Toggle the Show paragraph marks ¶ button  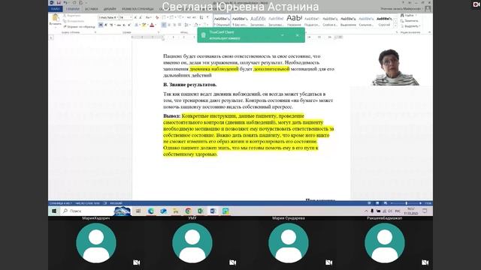207,17
